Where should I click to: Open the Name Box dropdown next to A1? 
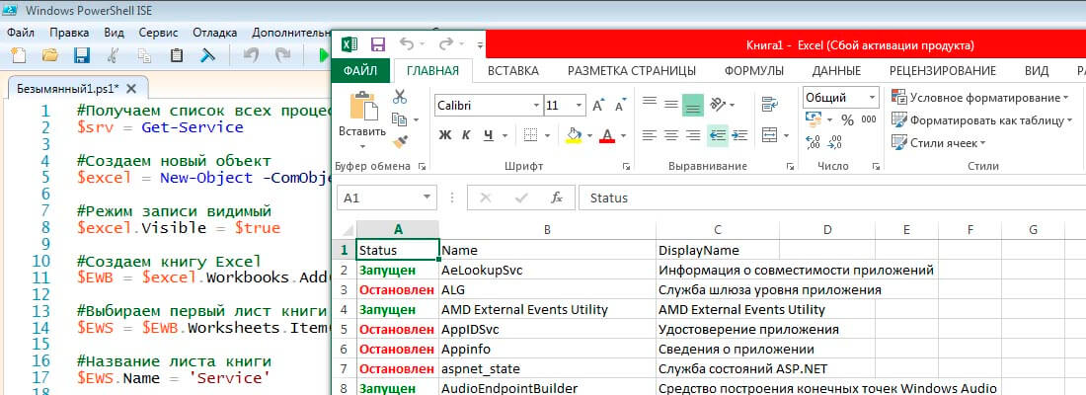coord(426,198)
